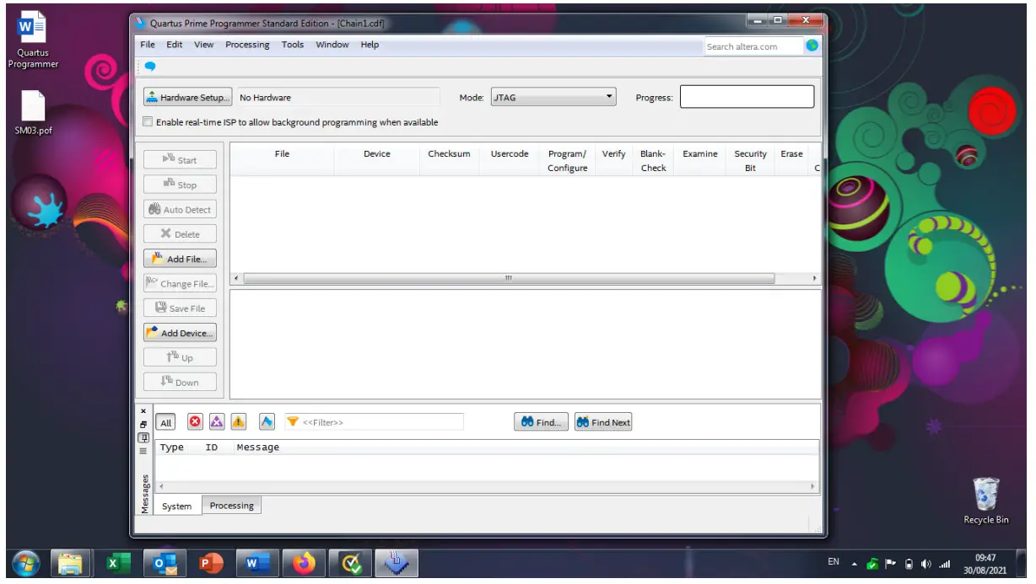Image resolution: width=1036 pixels, height=584 pixels.
Task: Click the Security Bit column header
Action: (751, 160)
